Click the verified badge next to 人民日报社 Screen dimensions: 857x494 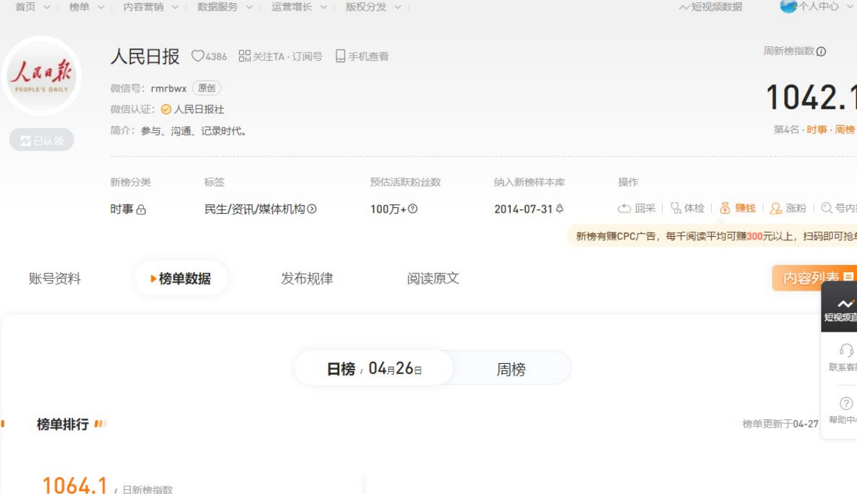point(166,109)
